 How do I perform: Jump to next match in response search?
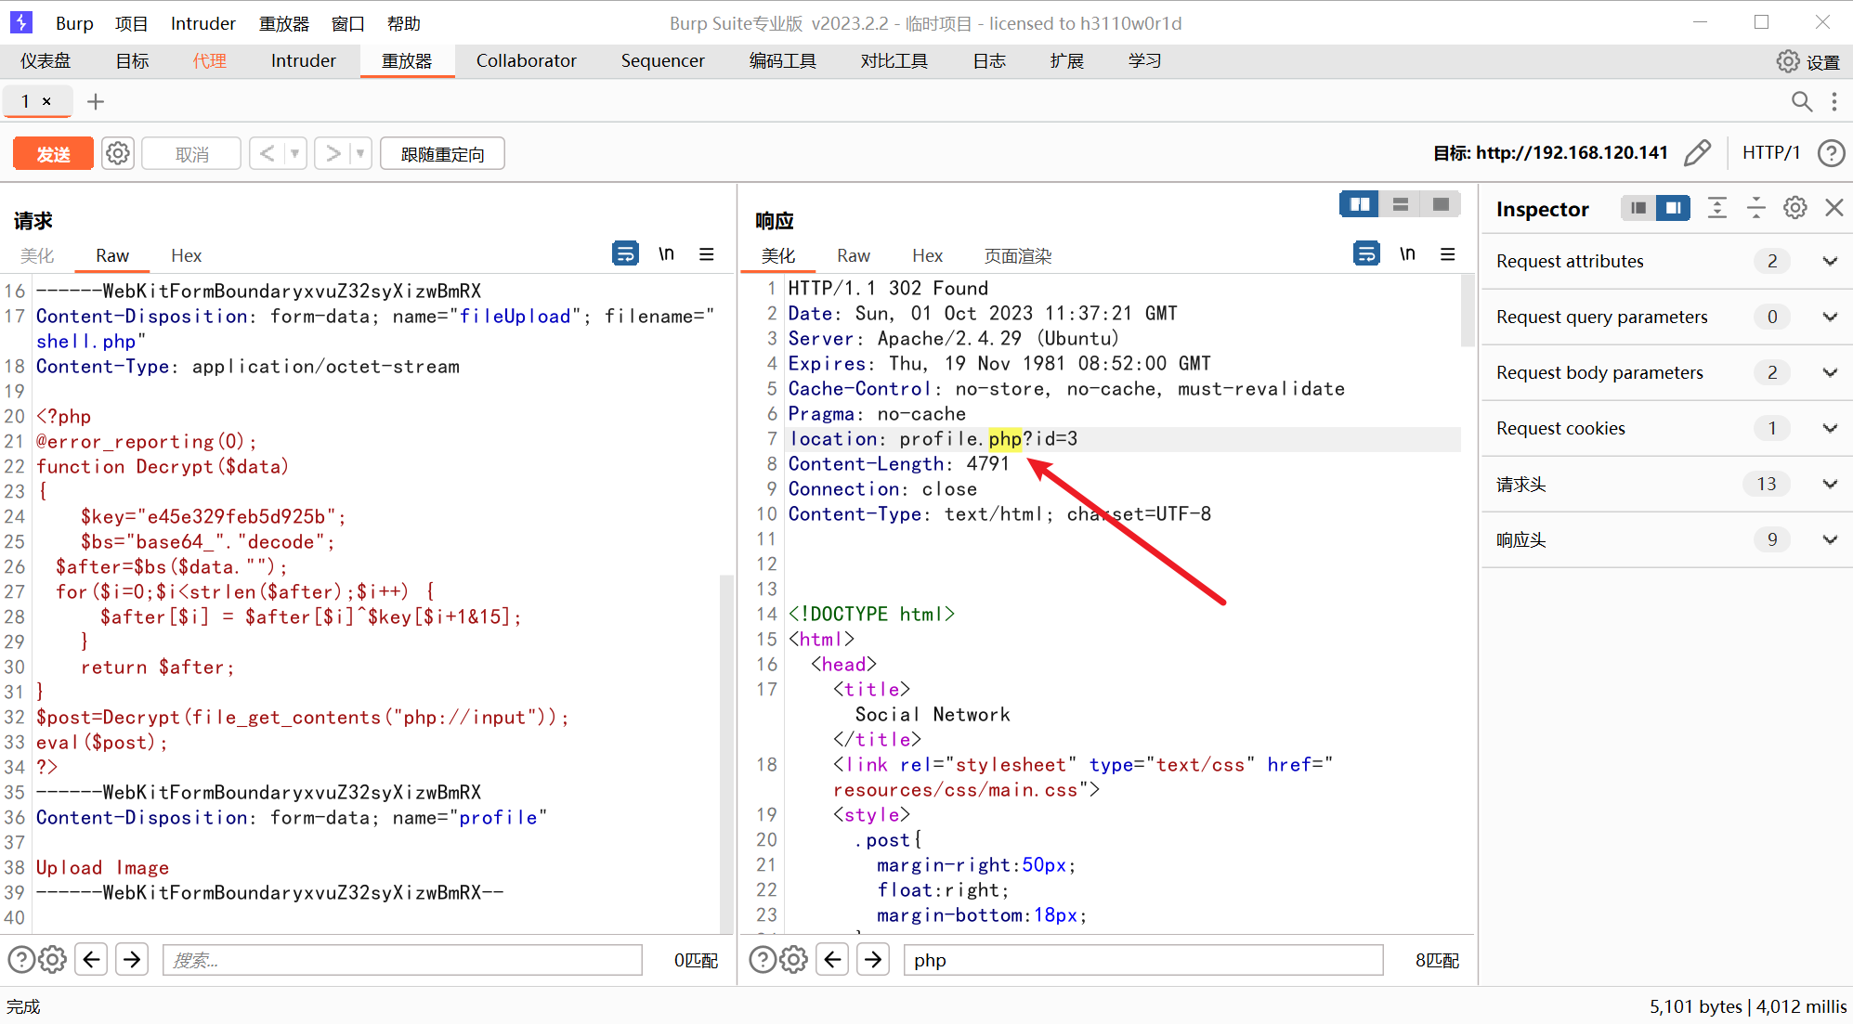(874, 959)
